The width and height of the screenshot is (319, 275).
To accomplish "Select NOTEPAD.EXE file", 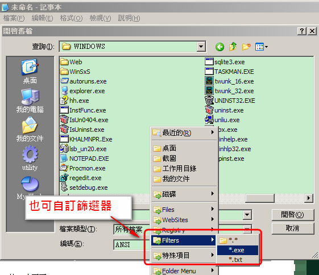I will coord(85,159).
